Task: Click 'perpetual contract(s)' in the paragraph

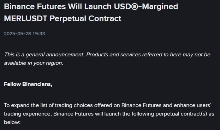Action: coord(181,114)
